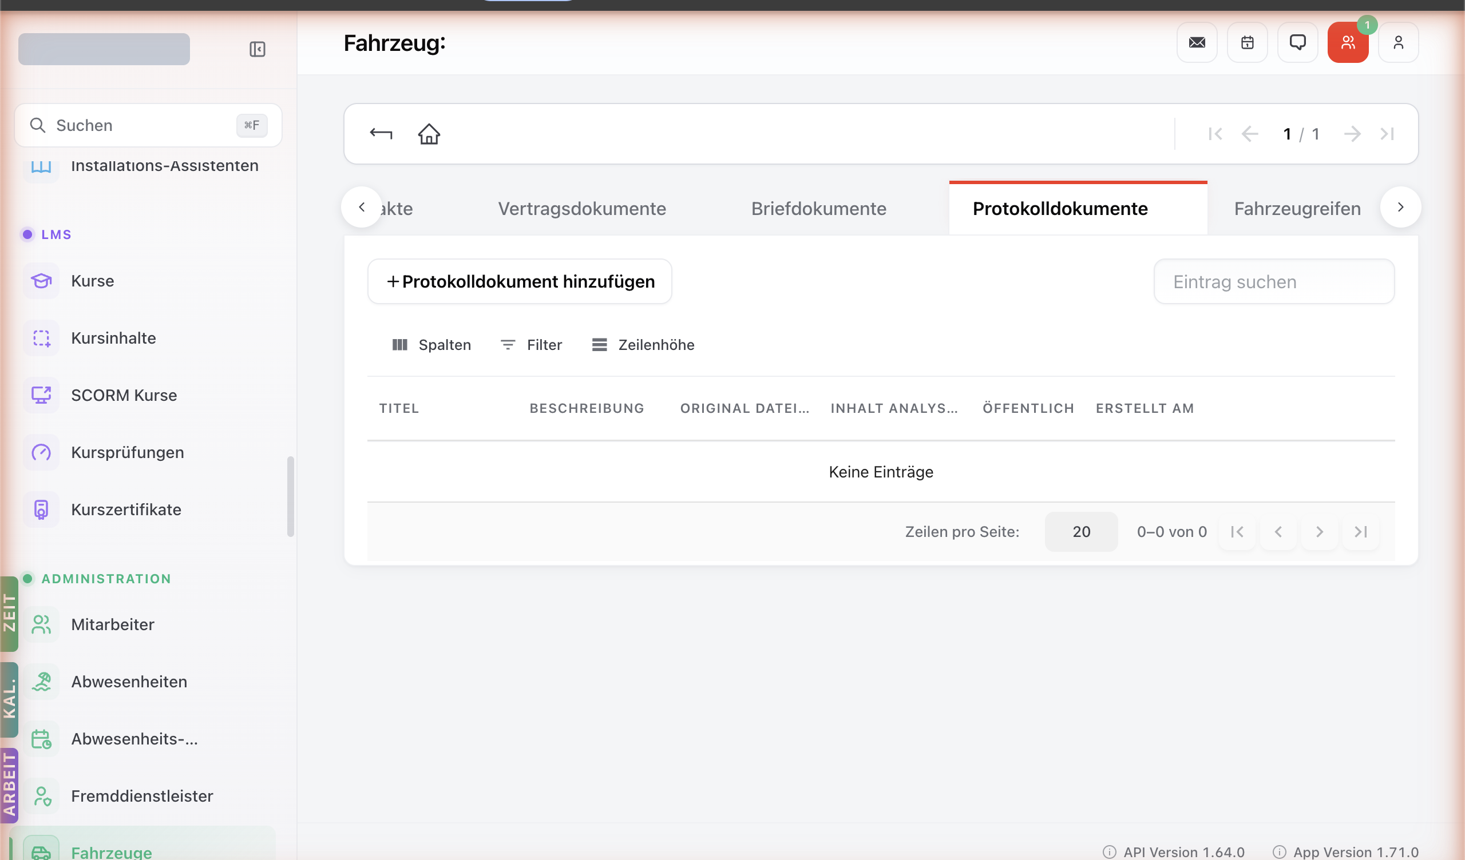Sort by ÖFFENTLICH column header

(1028, 408)
